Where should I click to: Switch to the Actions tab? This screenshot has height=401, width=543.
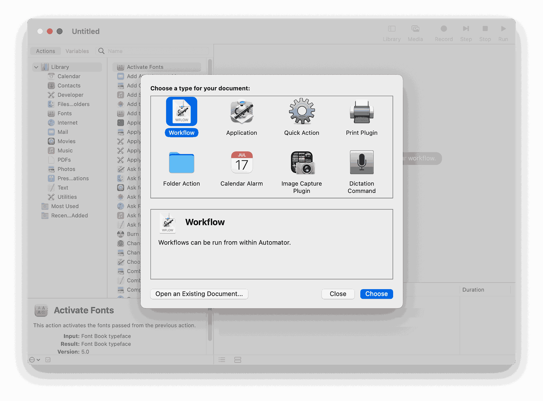click(45, 51)
